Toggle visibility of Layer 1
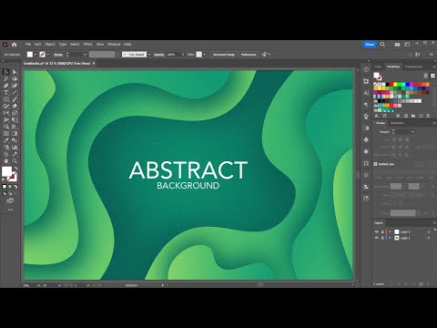The image size is (437, 328). point(376,238)
